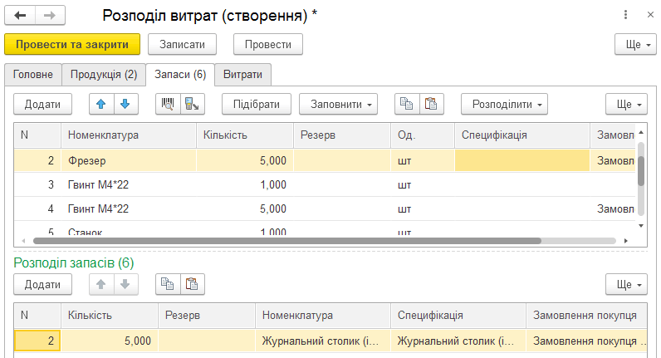The height and width of the screenshot is (358, 661).
Task: Open the Ще menu in the header
Action: point(635,44)
